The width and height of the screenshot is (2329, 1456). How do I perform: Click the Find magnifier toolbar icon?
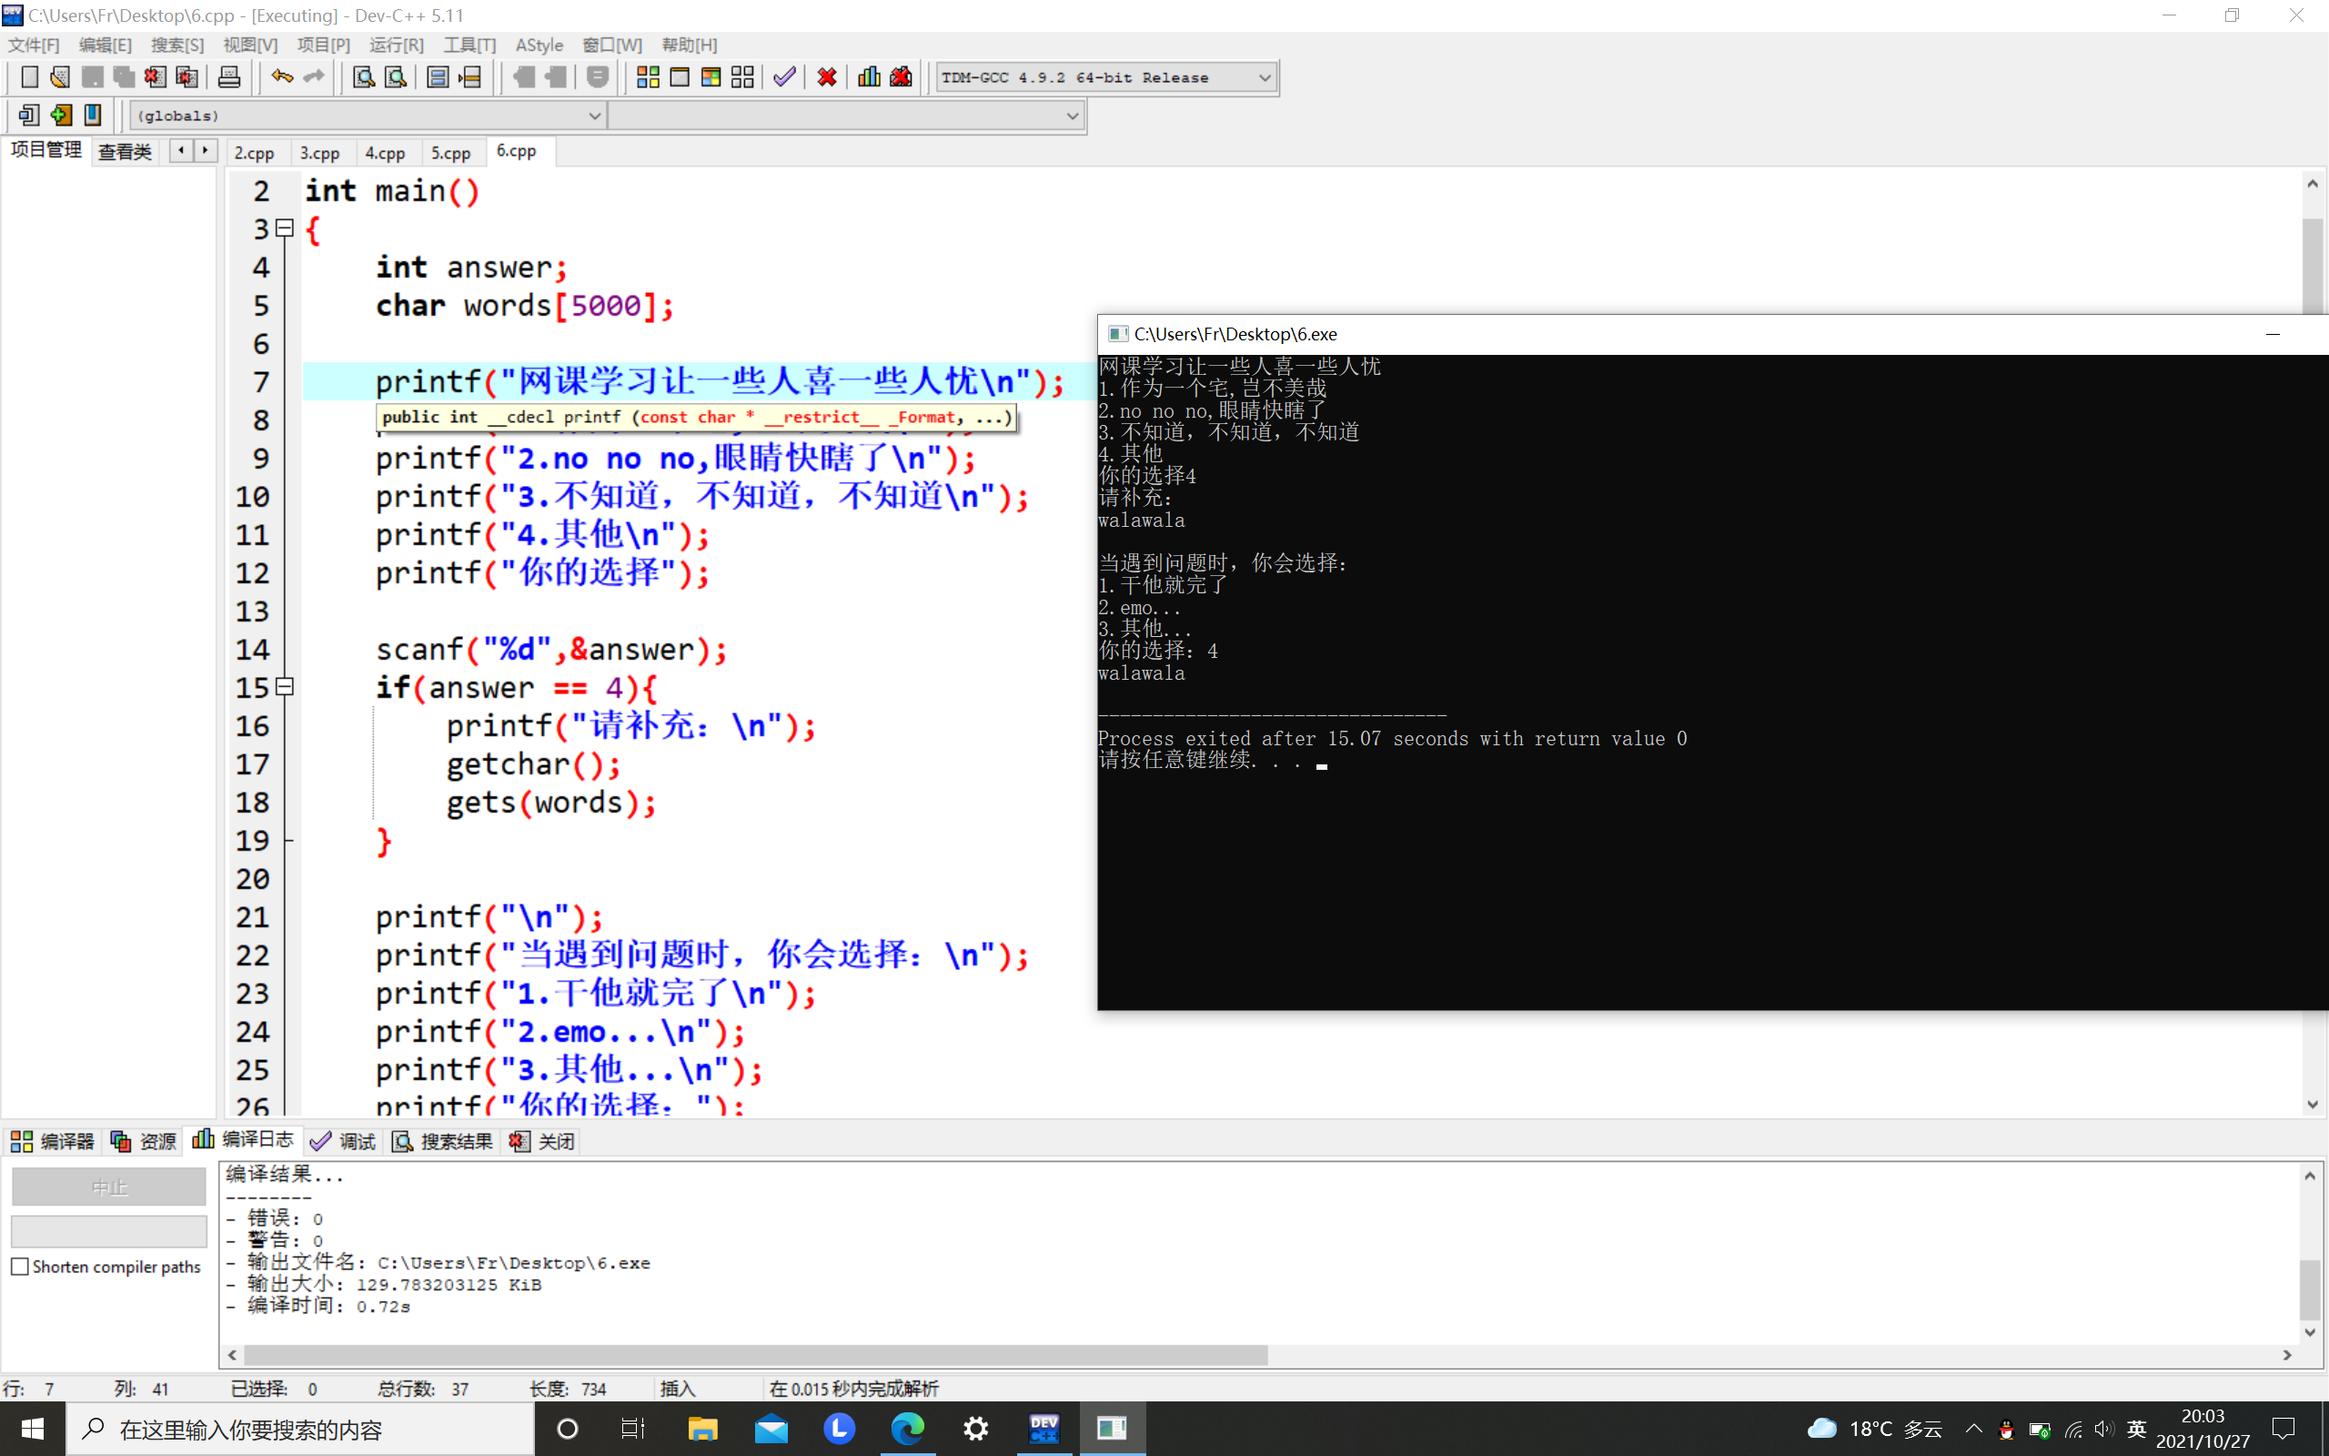click(x=363, y=77)
